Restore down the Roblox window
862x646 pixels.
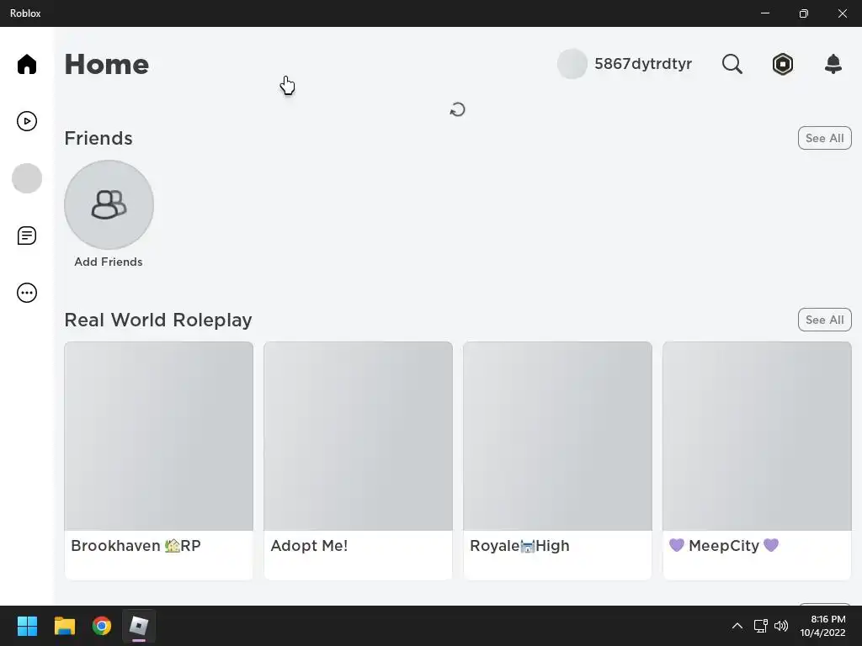point(804,13)
